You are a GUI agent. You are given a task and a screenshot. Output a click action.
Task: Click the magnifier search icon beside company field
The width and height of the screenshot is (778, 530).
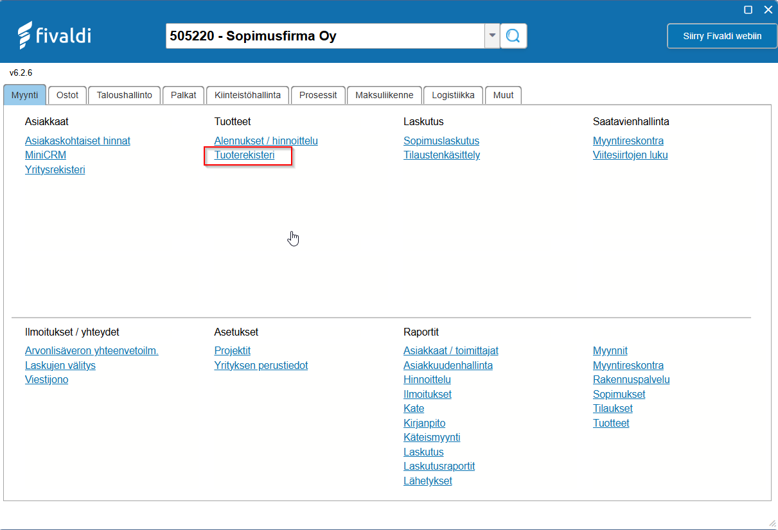pyautogui.click(x=513, y=36)
